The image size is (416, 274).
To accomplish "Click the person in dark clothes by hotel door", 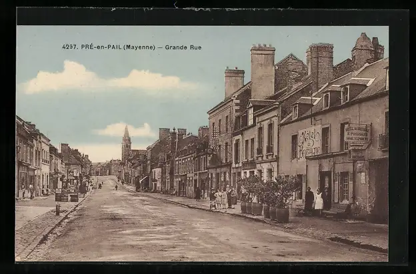I will click(309, 200).
